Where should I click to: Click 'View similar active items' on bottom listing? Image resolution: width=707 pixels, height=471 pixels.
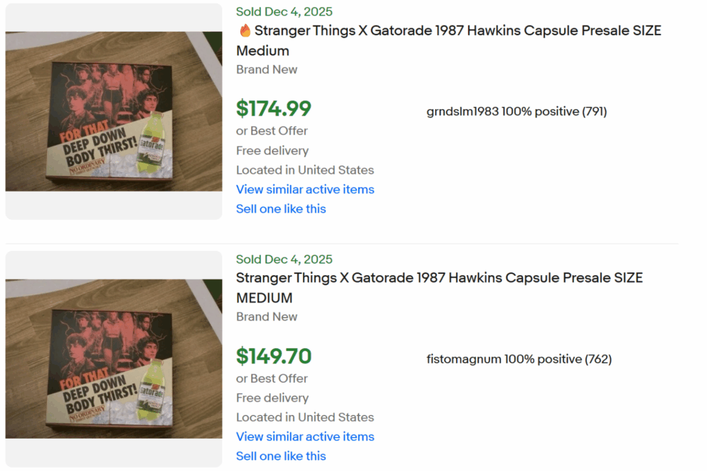pyautogui.click(x=304, y=437)
